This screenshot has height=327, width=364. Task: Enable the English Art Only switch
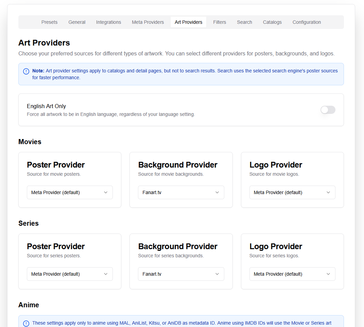328,110
